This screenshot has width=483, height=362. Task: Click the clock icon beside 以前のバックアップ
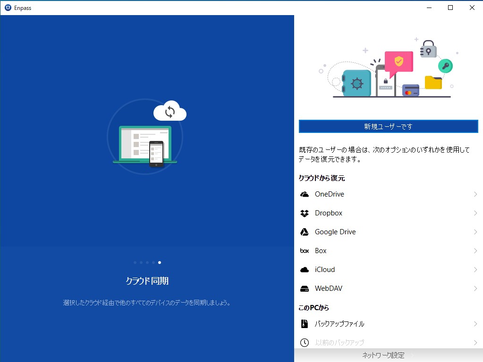[305, 342]
